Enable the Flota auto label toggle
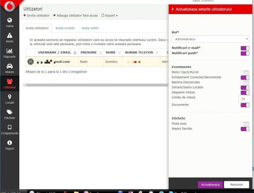Viewport: 254px width, 193px height. [x=245, y=124]
